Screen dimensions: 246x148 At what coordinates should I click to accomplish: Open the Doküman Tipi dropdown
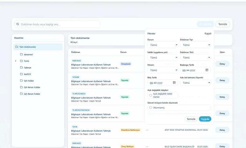(195, 45)
